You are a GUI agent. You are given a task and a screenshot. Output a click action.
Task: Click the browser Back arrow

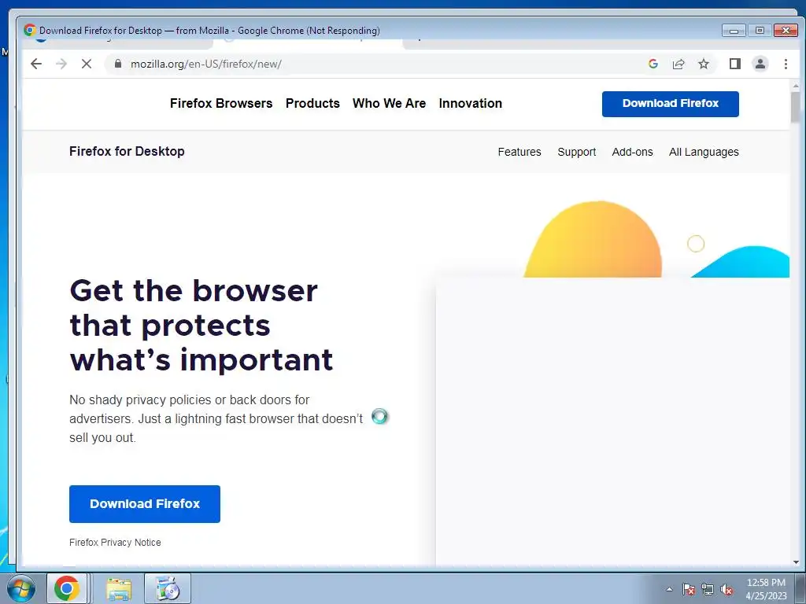(x=36, y=64)
